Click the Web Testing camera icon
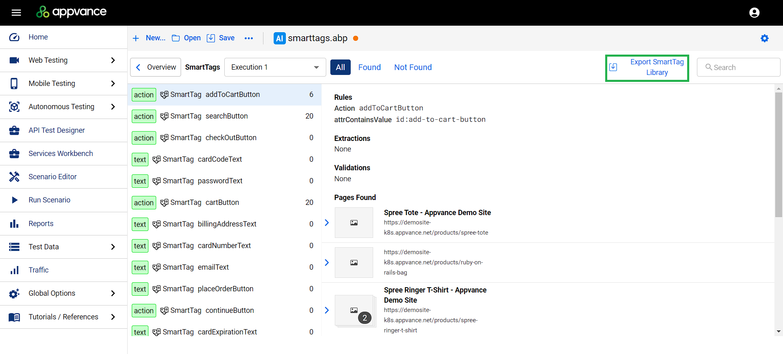The image size is (783, 354). pyautogui.click(x=14, y=60)
